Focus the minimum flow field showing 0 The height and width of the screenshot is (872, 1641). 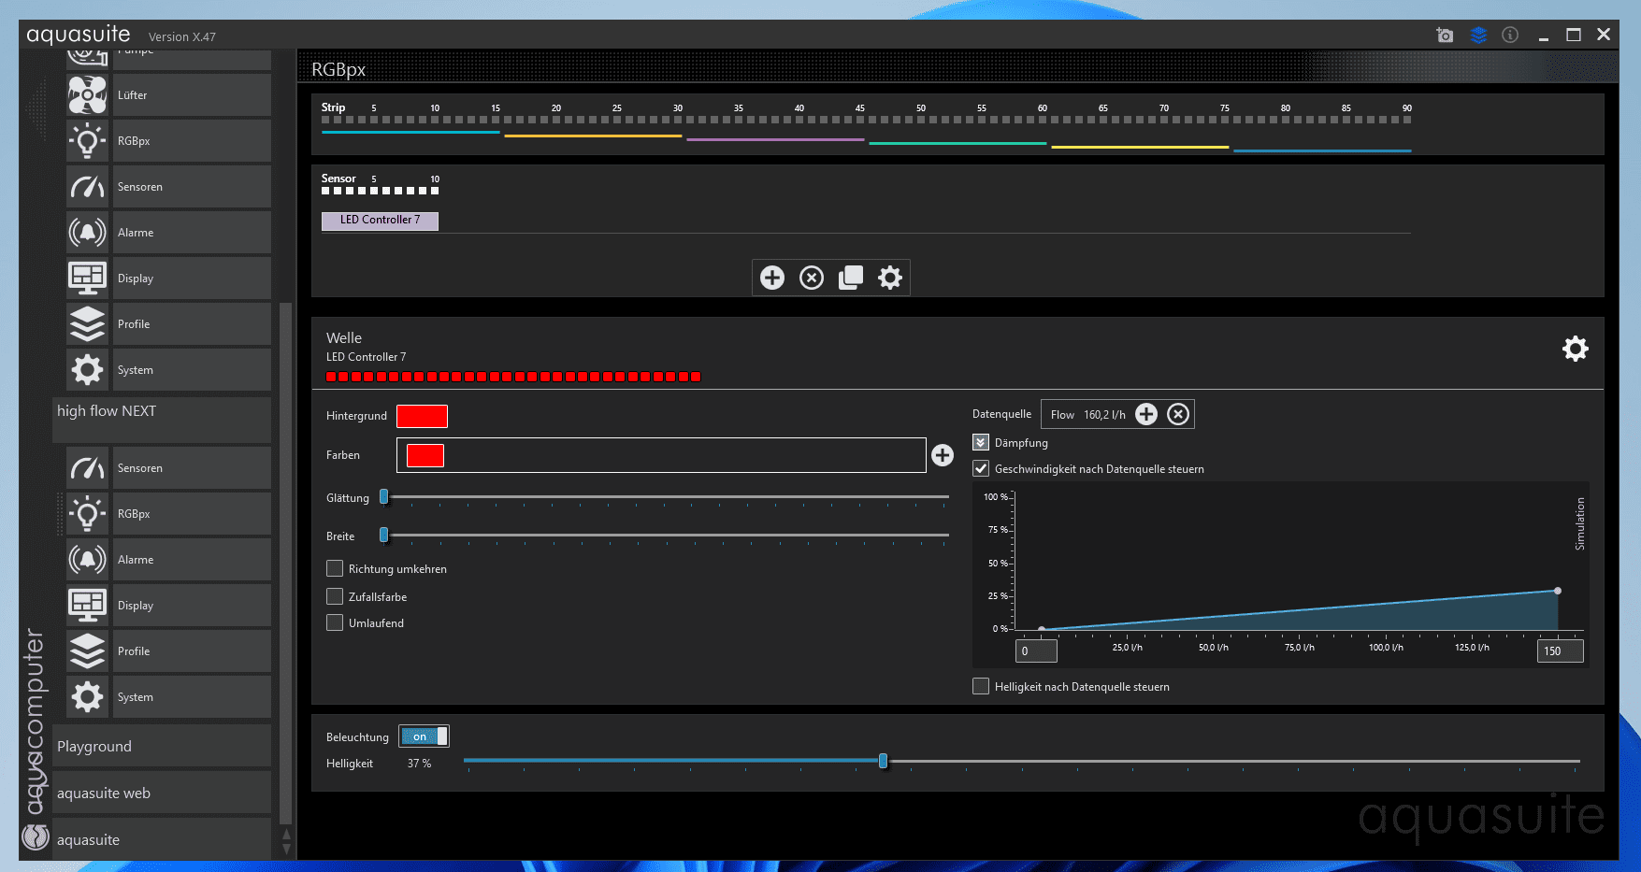coord(1036,650)
